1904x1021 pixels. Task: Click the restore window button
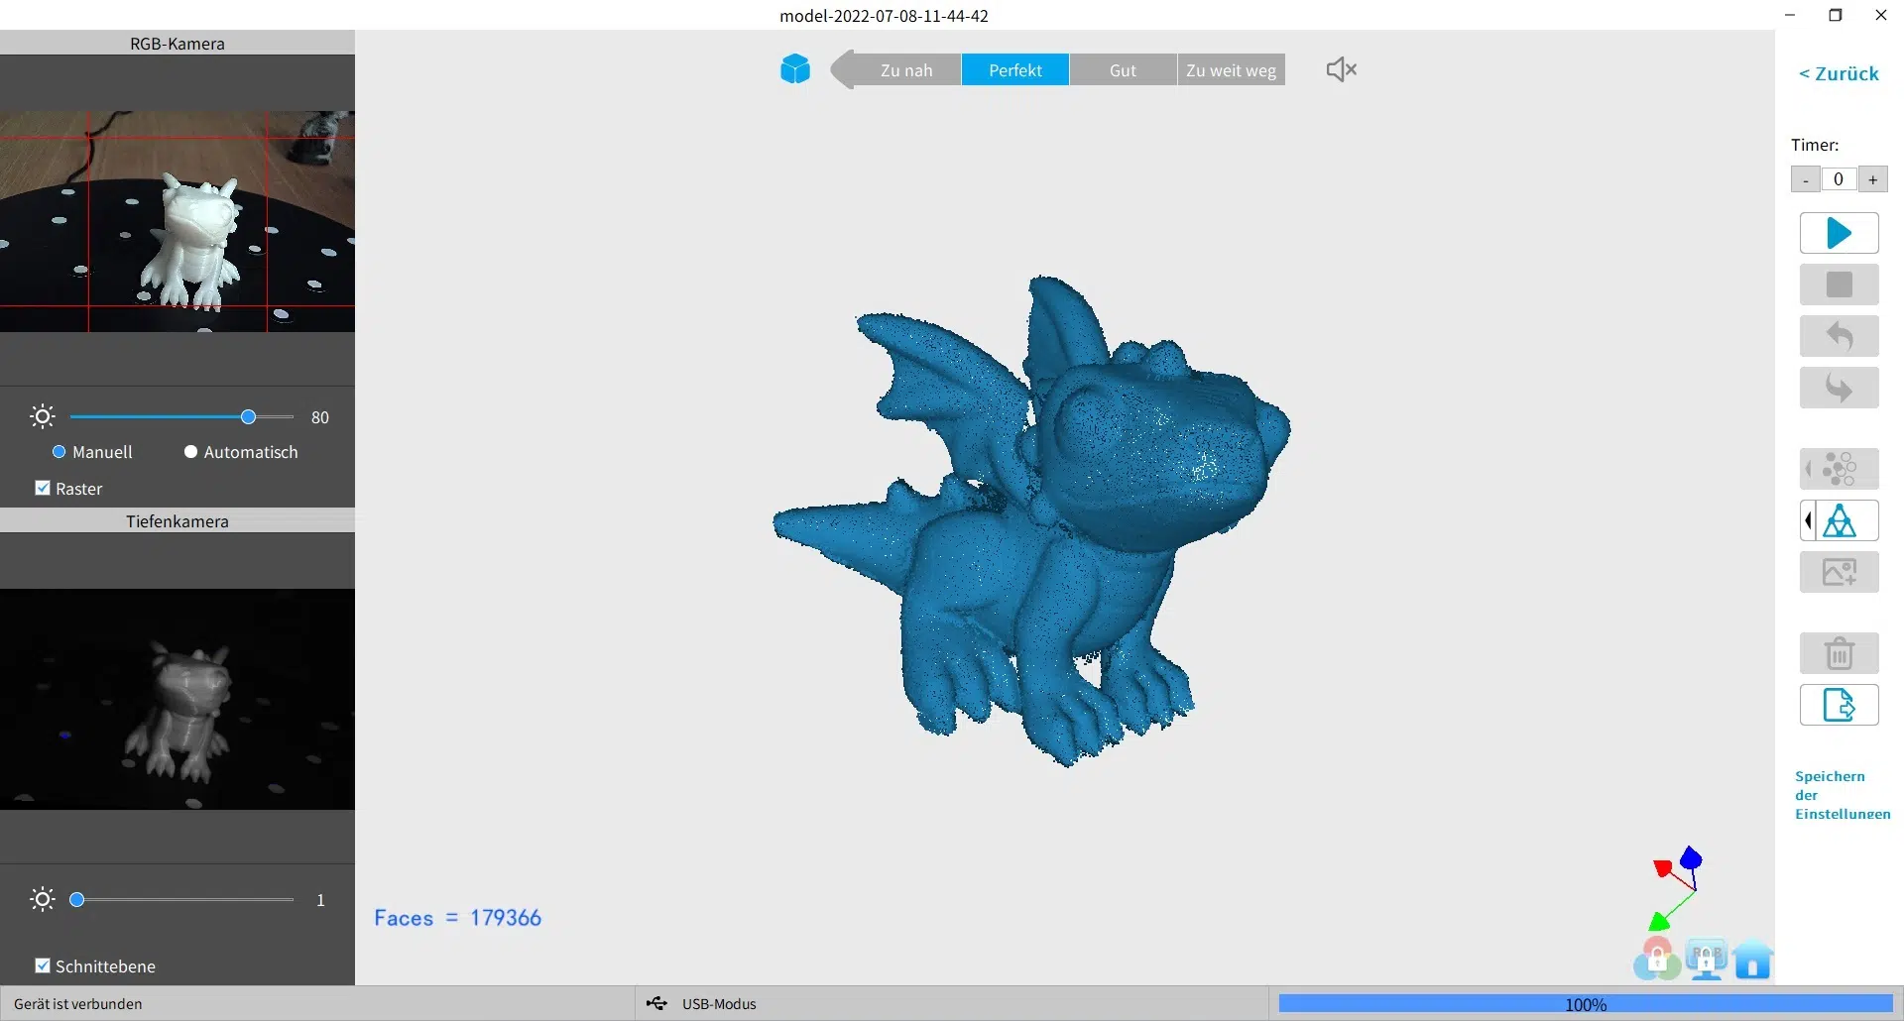[x=1835, y=15]
